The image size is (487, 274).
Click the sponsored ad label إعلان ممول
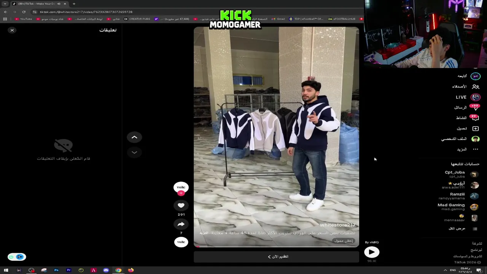[344, 241]
